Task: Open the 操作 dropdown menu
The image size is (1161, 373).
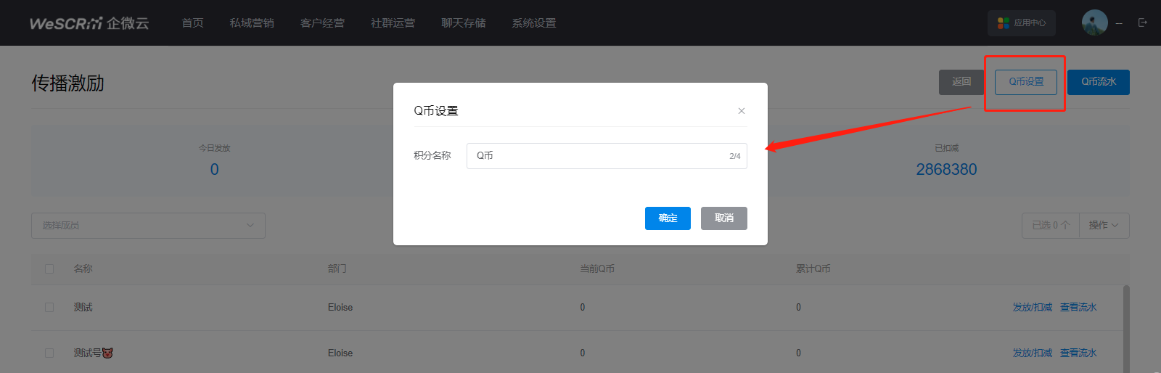Action: 1104,226
